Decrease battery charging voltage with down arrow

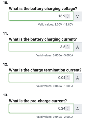[67, 17]
